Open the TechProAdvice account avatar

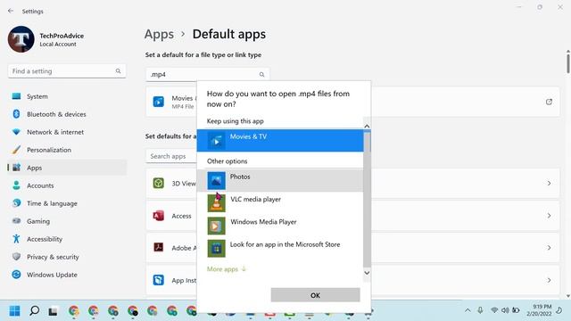point(21,39)
